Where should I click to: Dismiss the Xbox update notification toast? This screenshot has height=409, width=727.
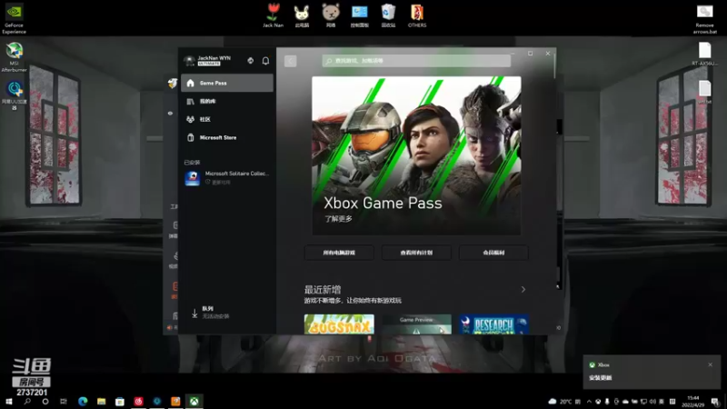[x=711, y=365]
